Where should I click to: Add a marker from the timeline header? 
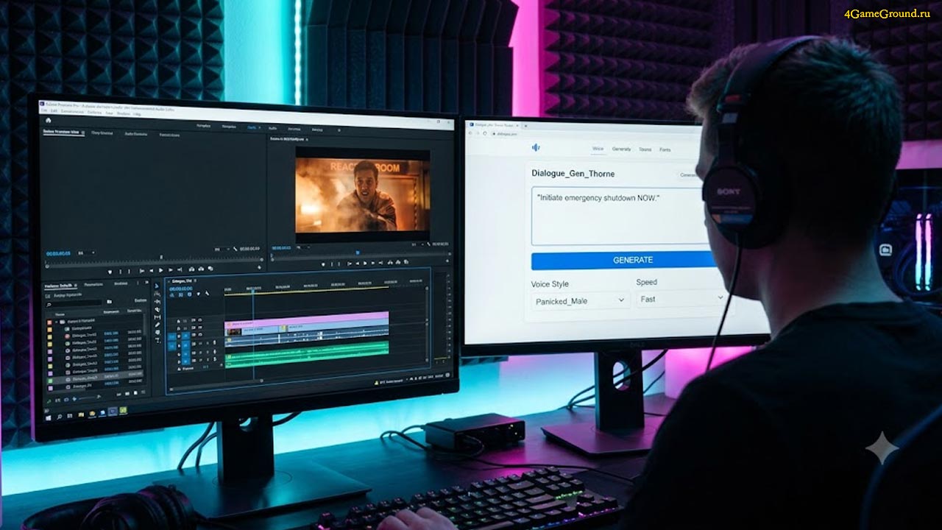(199, 294)
